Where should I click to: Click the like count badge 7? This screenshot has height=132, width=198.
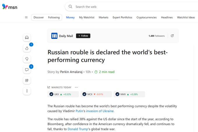pyautogui.click(x=31, y=45)
